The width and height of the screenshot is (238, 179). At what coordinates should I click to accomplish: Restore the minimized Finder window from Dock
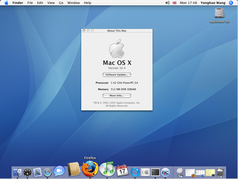[x=200, y=173]
